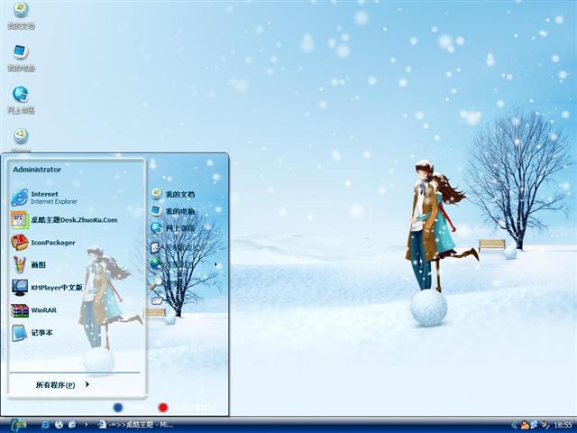Launch WinRAR from start menu
The image size is (577, 433).
(34, 310)
